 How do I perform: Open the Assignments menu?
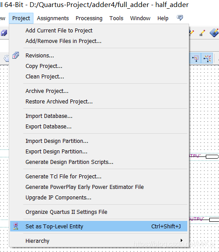pos(53,18)
